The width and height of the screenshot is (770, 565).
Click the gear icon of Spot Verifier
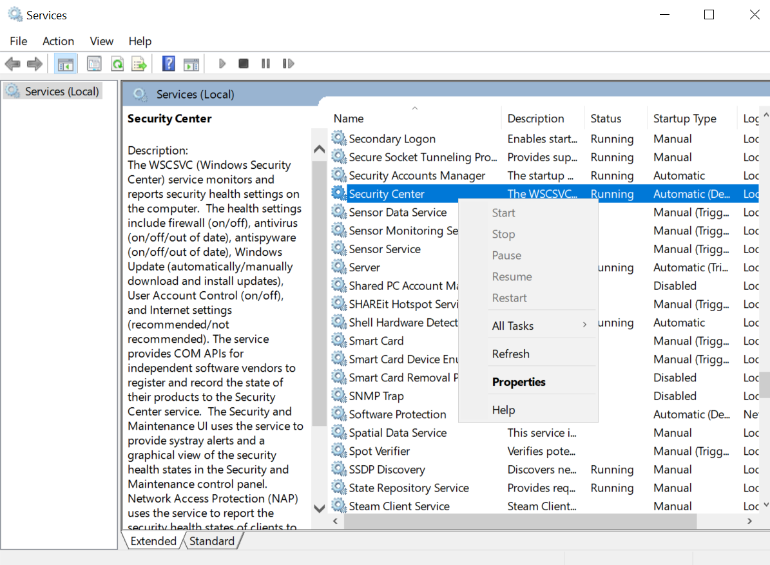coord(339,450)
